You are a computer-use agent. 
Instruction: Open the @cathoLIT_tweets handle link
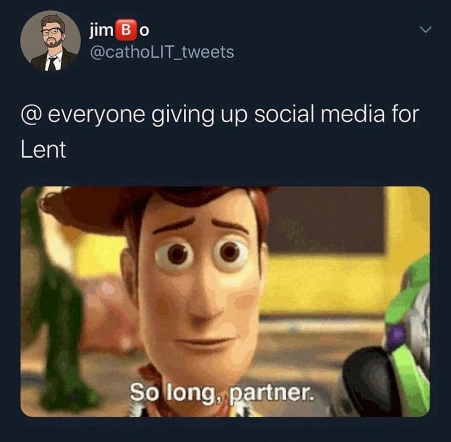162,52
